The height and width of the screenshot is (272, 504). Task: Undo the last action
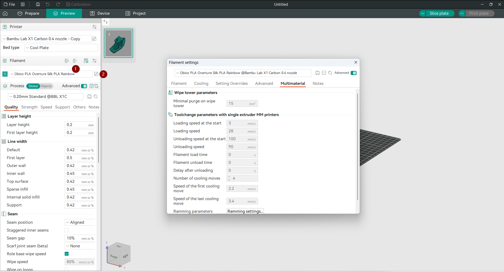[x=48, y=4]
